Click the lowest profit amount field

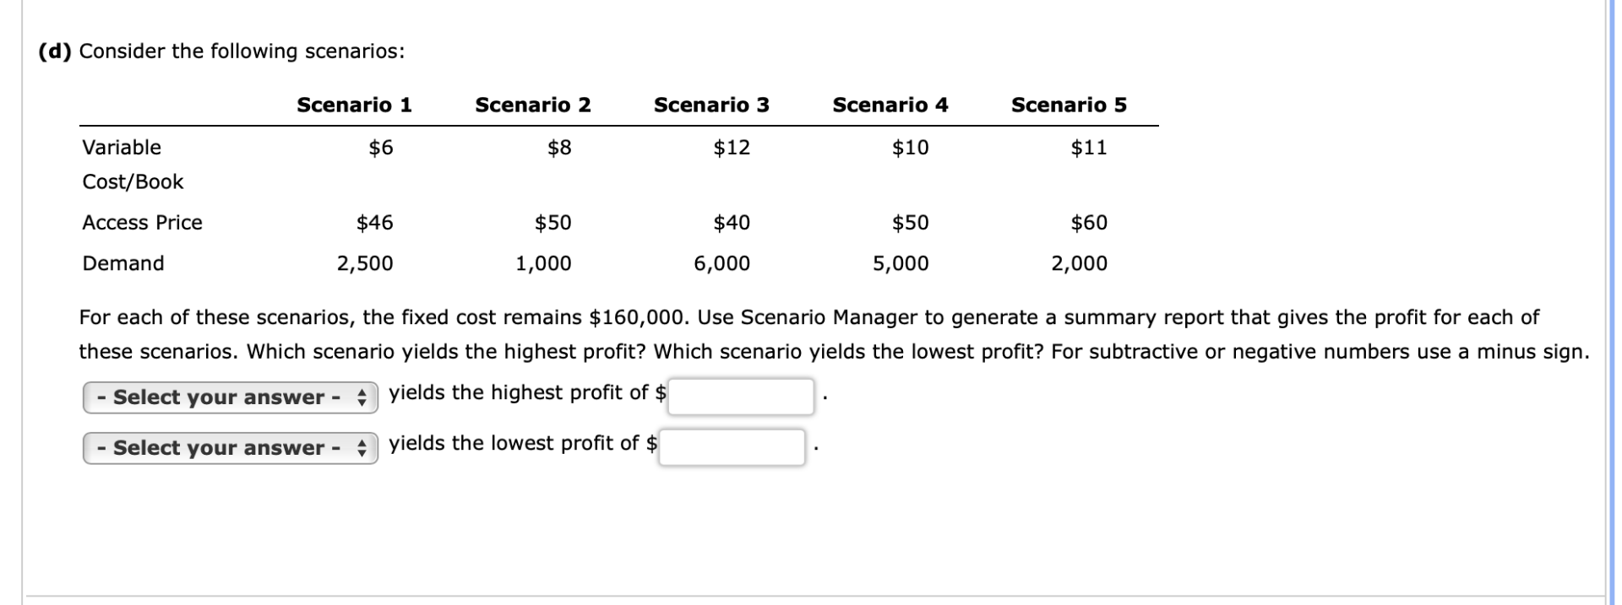(x=732, y=446)
